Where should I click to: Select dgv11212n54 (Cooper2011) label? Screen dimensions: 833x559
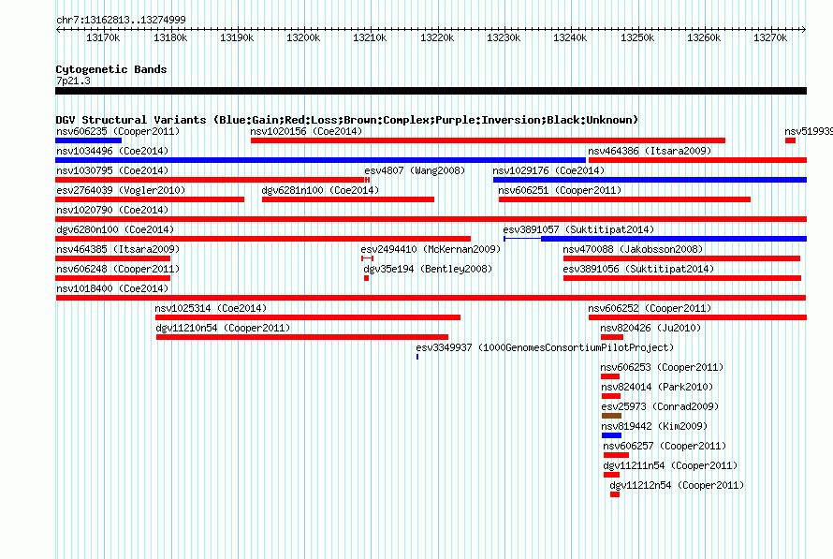tap(677, 485)
